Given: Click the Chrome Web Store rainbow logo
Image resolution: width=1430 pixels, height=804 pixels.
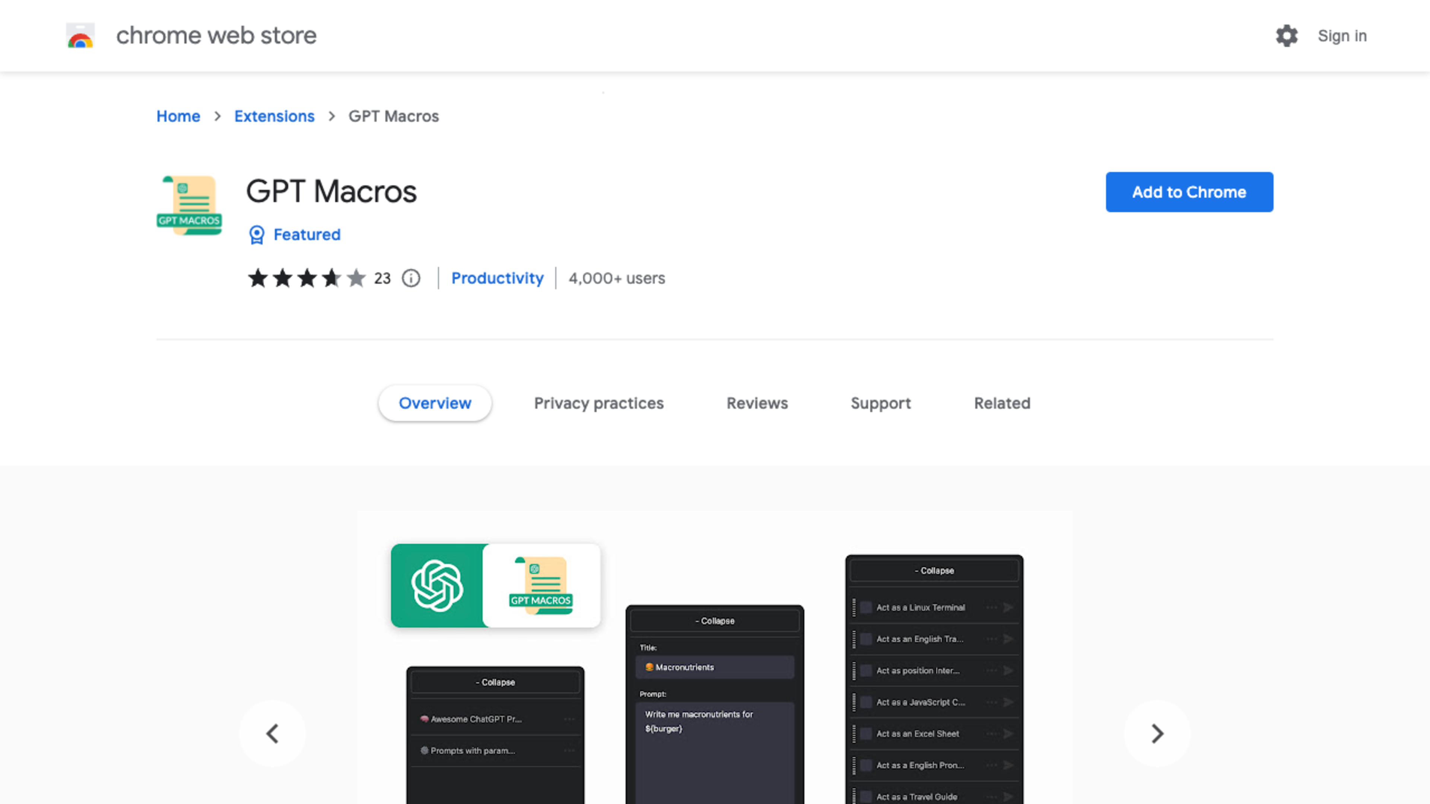Looking at the screenshot, I should [x=80, y=35].
